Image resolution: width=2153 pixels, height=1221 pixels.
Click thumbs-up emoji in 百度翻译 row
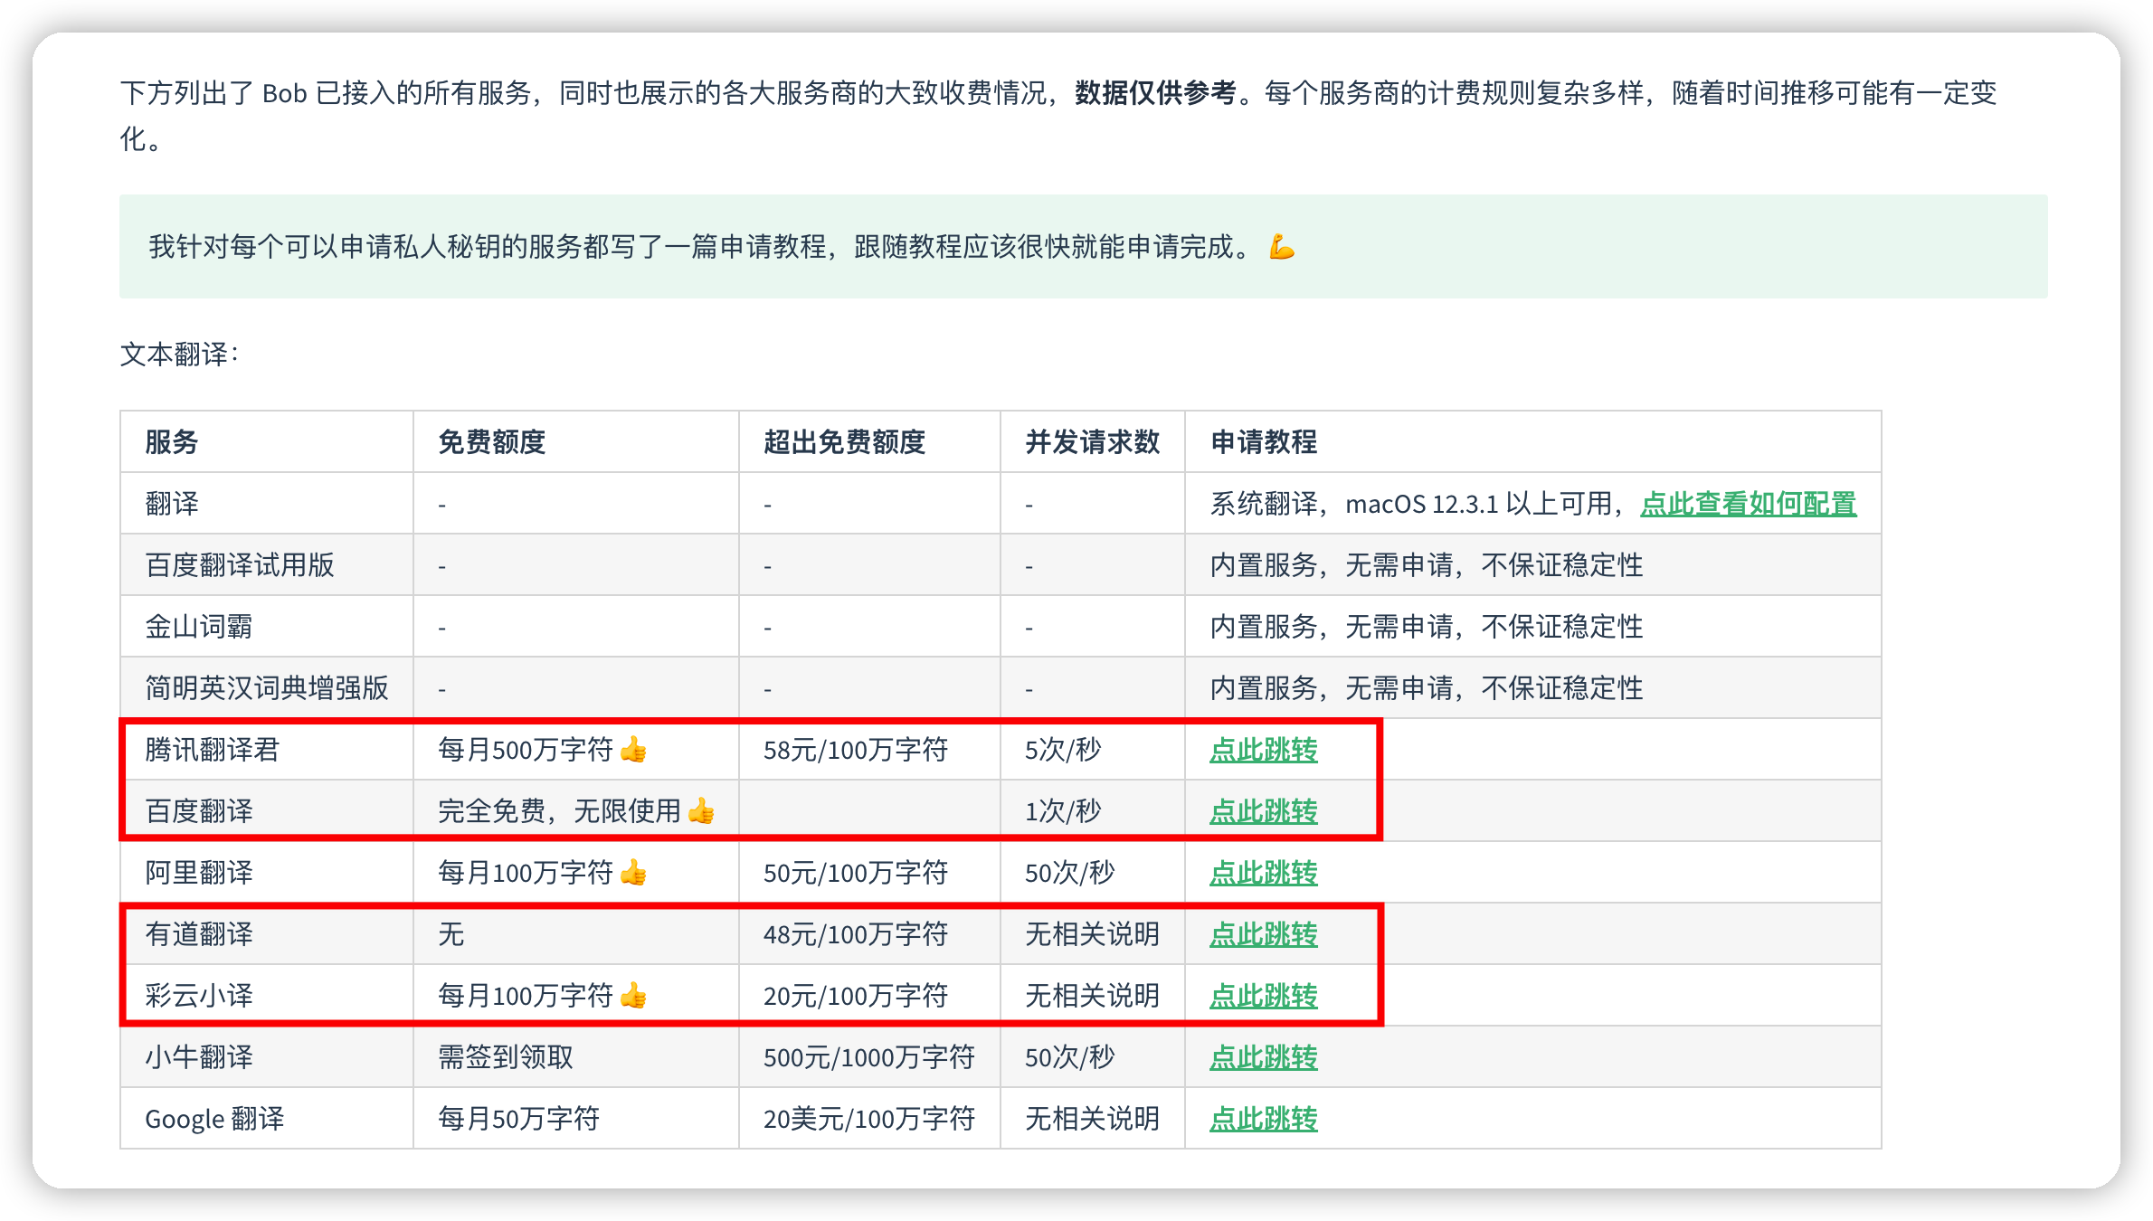pos(701,811)
